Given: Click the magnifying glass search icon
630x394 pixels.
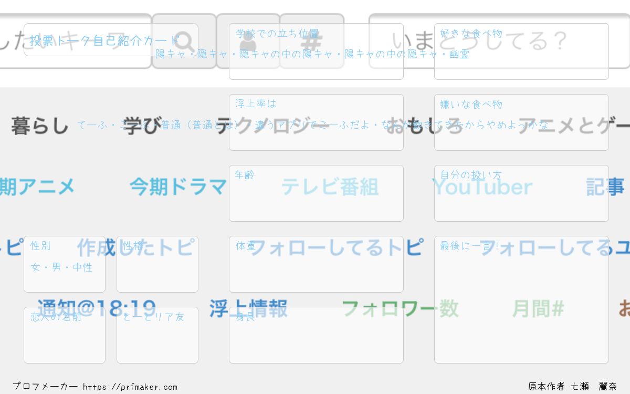Looking at the screenshot, I should (184, 41).
